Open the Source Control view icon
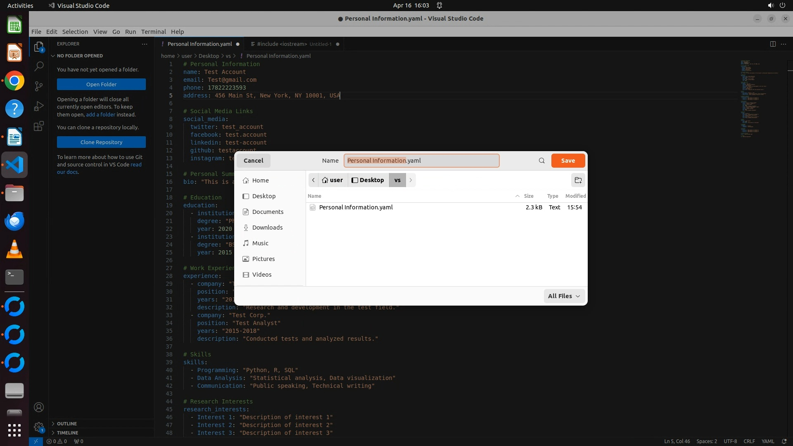Image resolution: width=793 pixels, height=446 pixels. point(39,86)
